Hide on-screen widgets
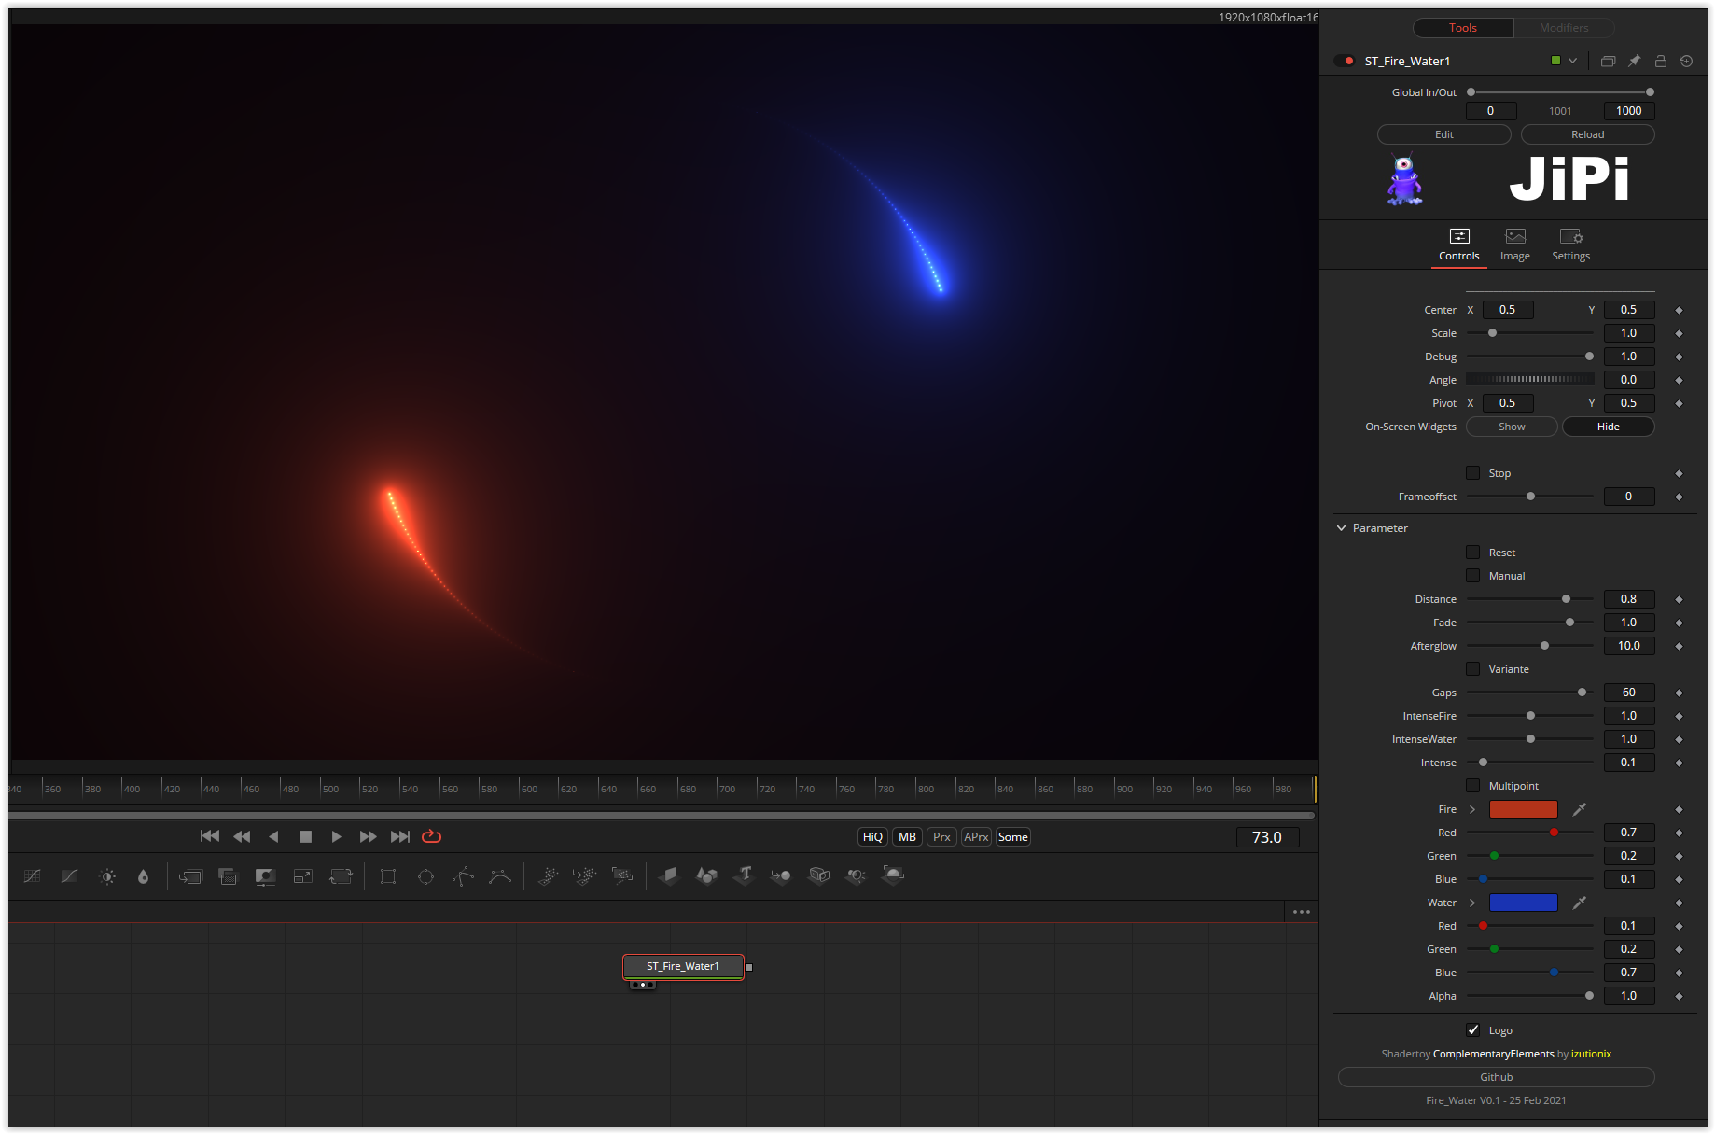 pyautogui.click(x=1609, y=427)
